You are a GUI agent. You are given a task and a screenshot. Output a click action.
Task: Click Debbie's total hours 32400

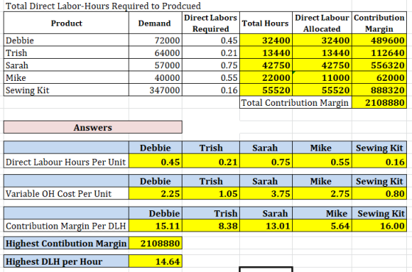[266, 40]
